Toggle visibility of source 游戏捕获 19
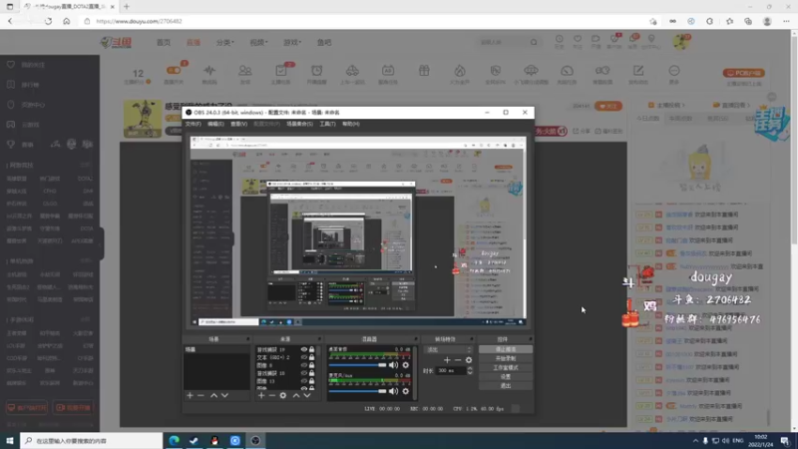This screenshot has width=798, height=449. [304, 350]
